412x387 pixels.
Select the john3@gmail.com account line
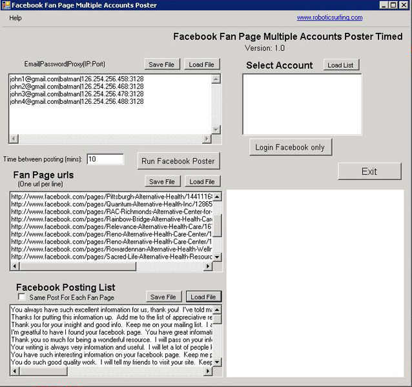coord(77,94)
